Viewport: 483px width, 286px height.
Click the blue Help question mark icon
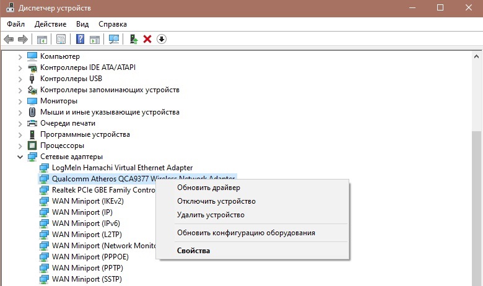coord(80,39)
